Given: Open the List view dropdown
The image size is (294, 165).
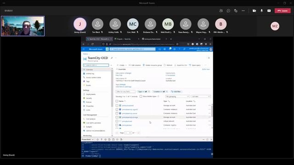Looking at the screenshot, I should tap(201, 97).
